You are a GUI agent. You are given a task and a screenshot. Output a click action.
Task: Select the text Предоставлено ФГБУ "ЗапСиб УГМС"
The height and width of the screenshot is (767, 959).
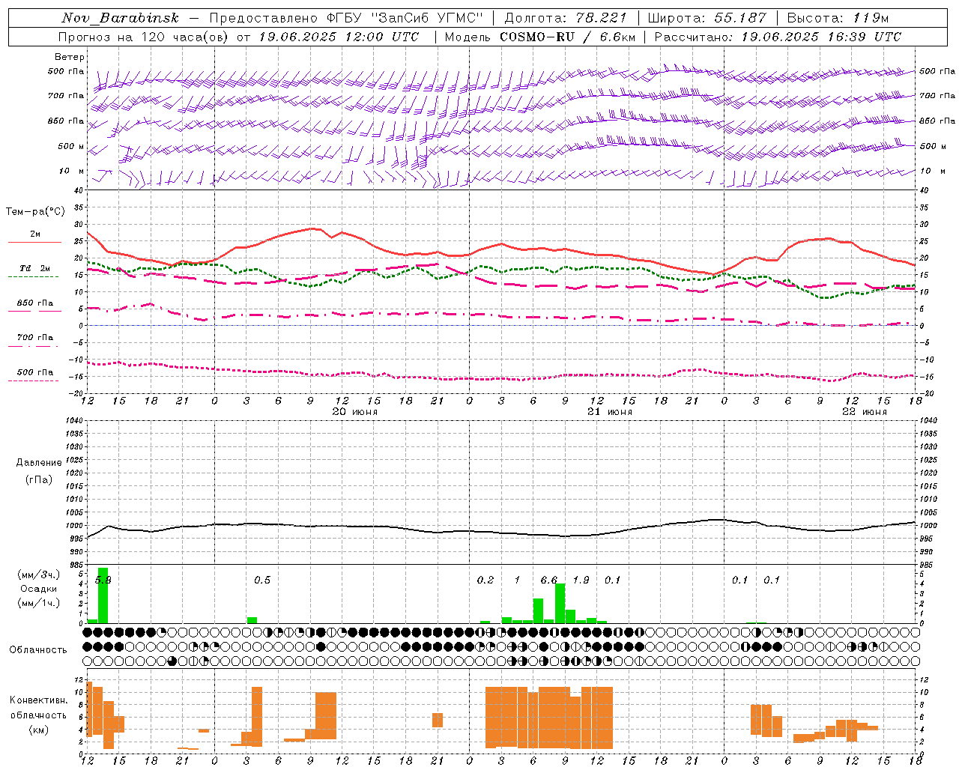click(346, 18)
